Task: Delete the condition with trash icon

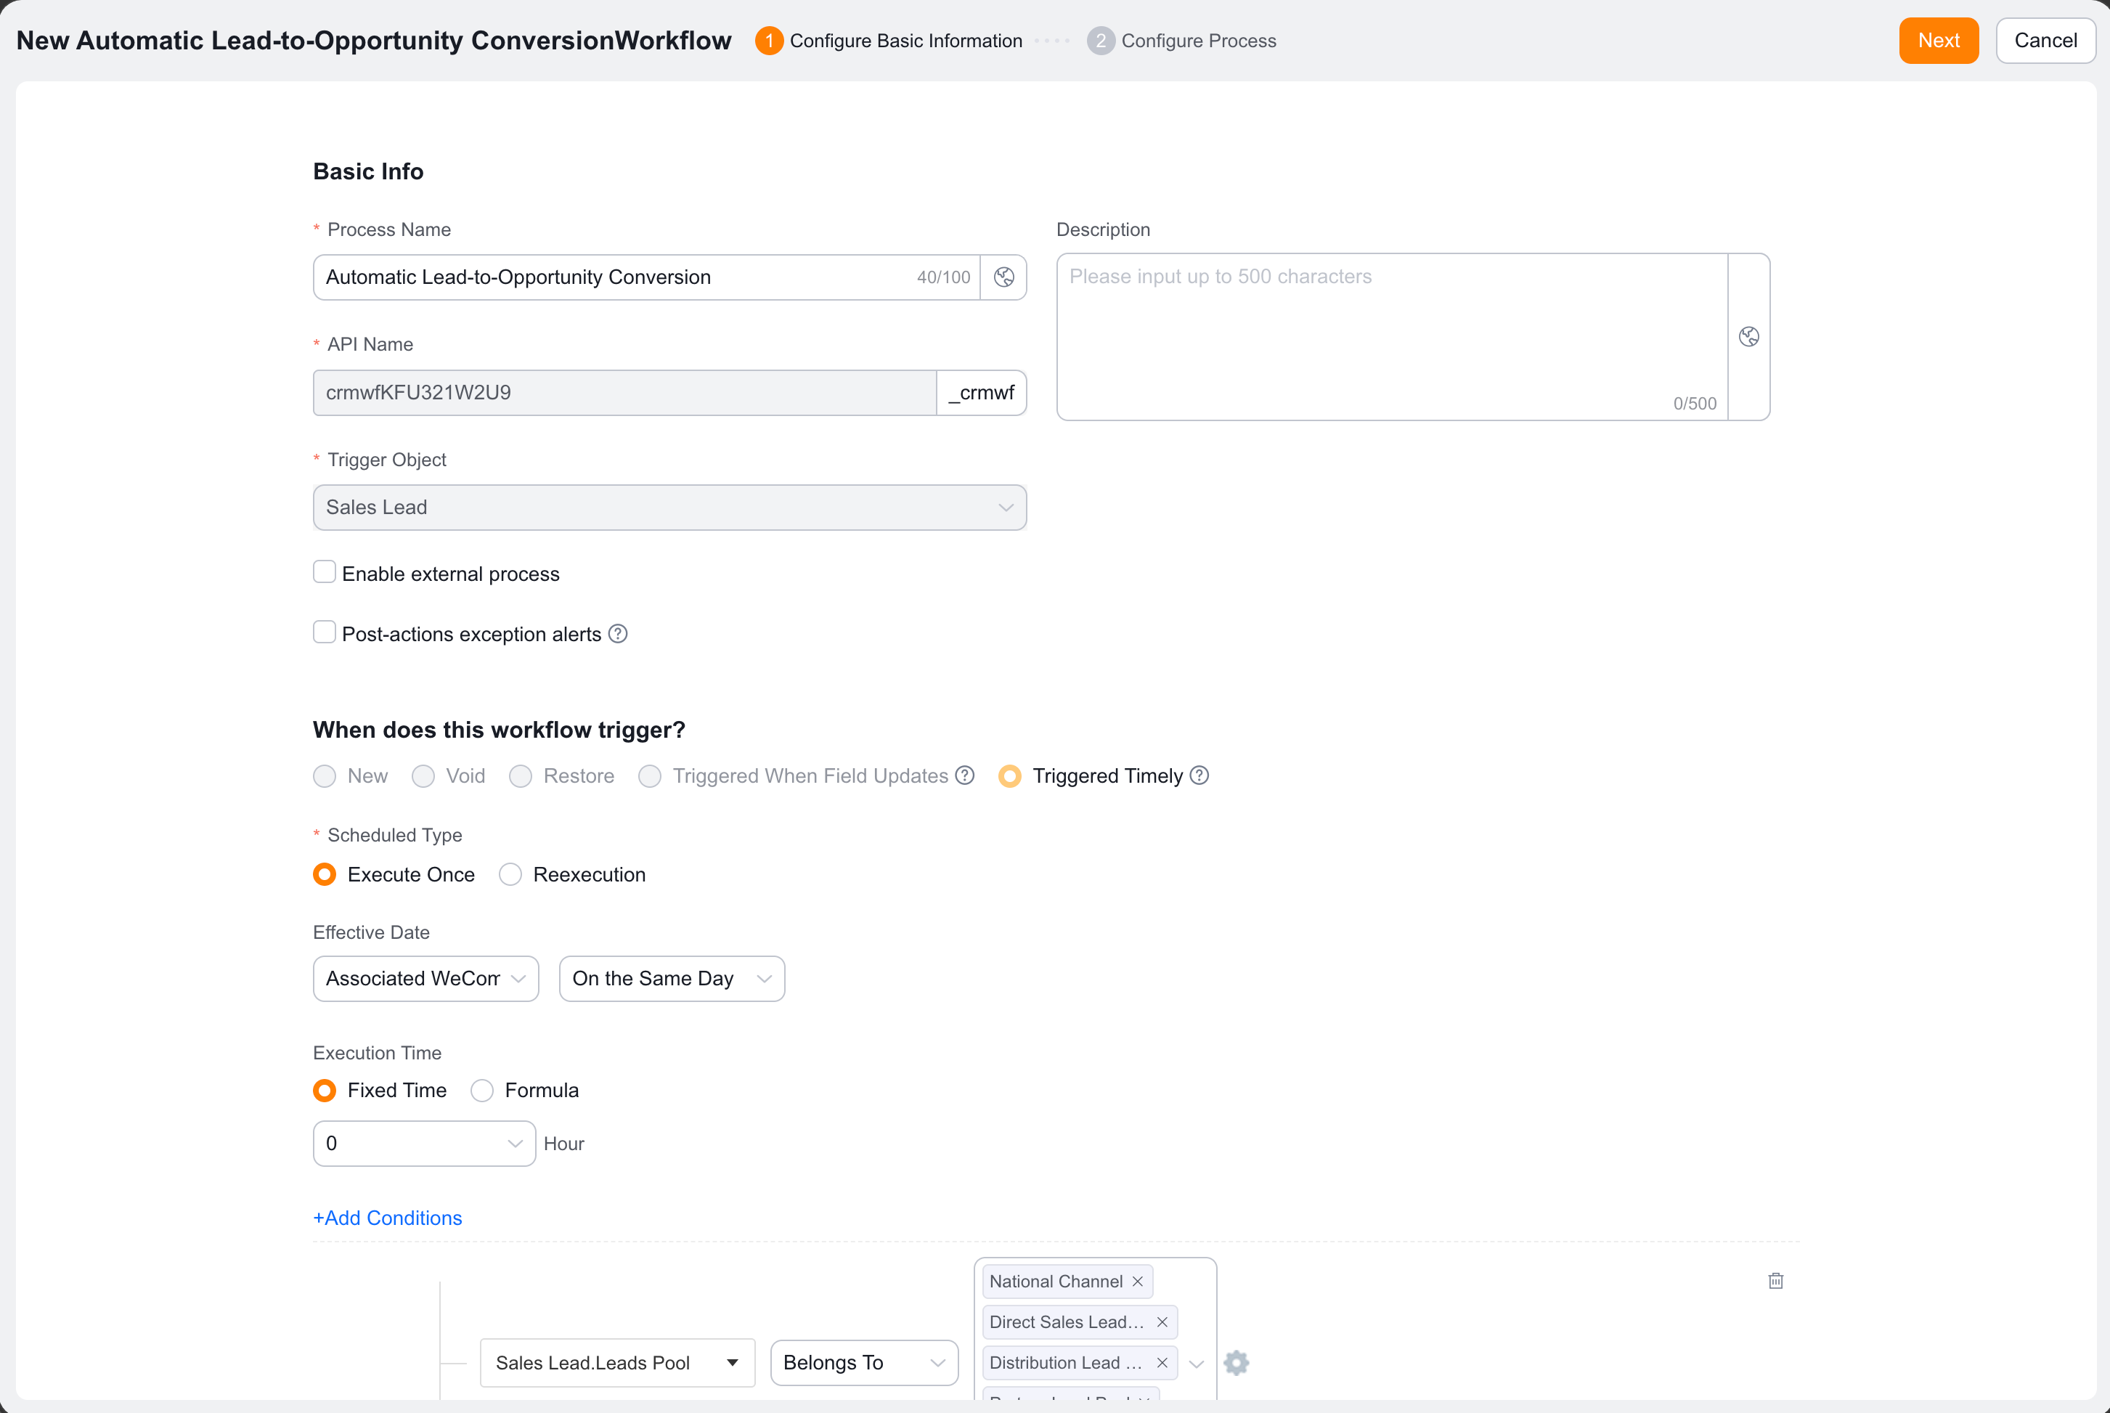Action: 1776,1281
